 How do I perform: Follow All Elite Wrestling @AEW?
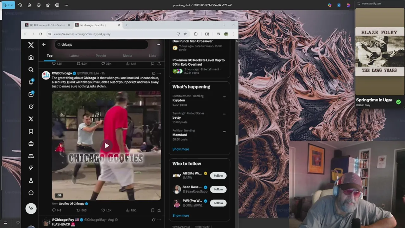(218, 175)
